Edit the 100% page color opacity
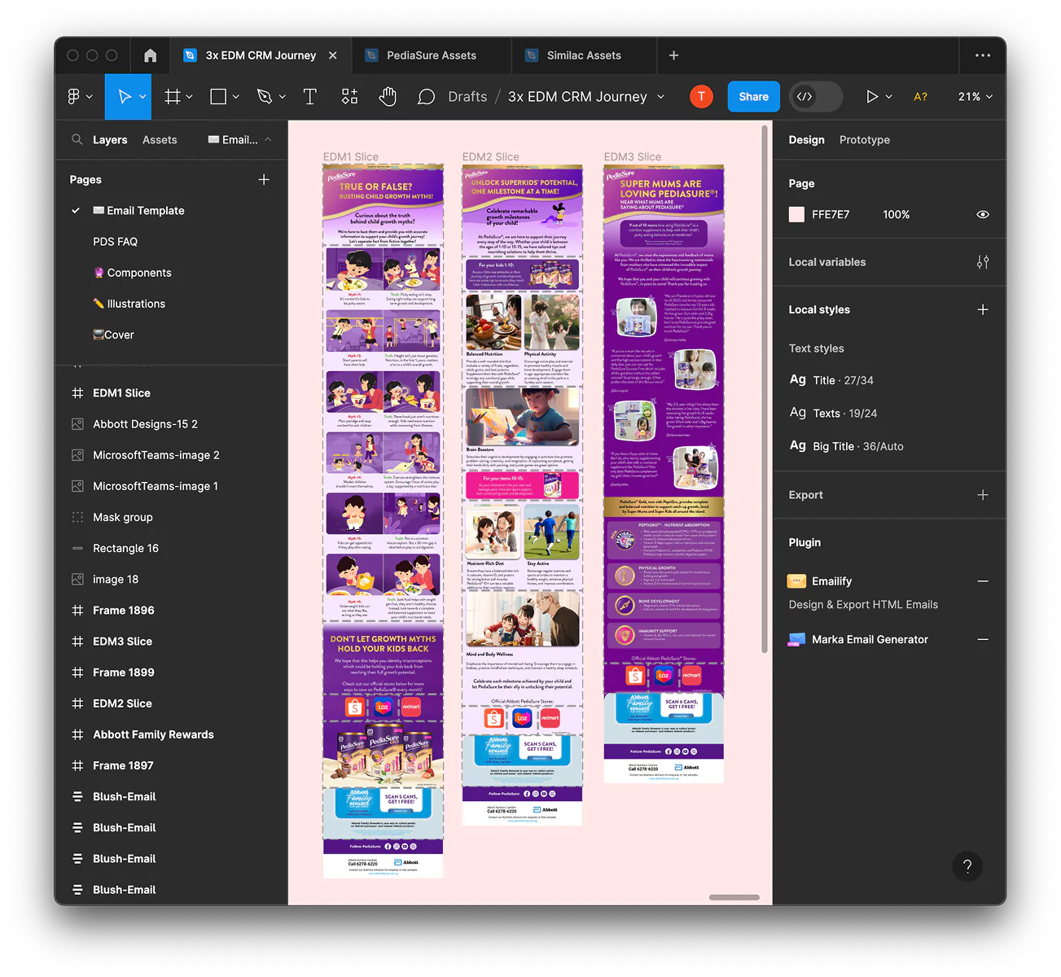The height and width of the screenshot is (977, 1061). [x=897, y=214]
